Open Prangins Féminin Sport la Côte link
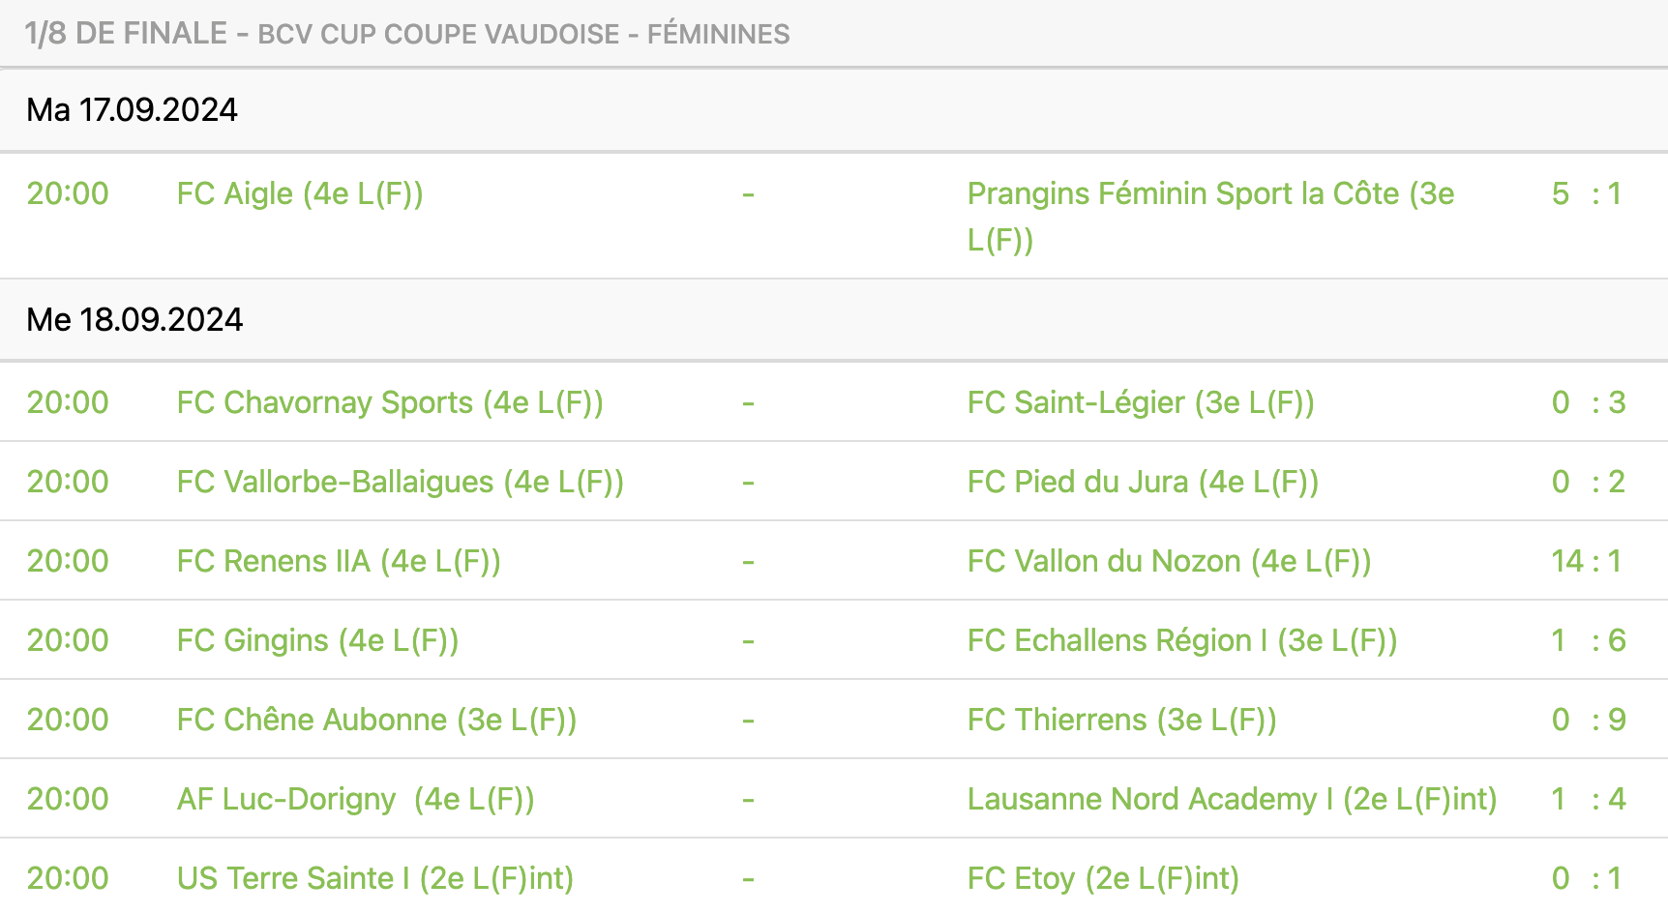1668x913 pixels. [x=1211, y=216]
